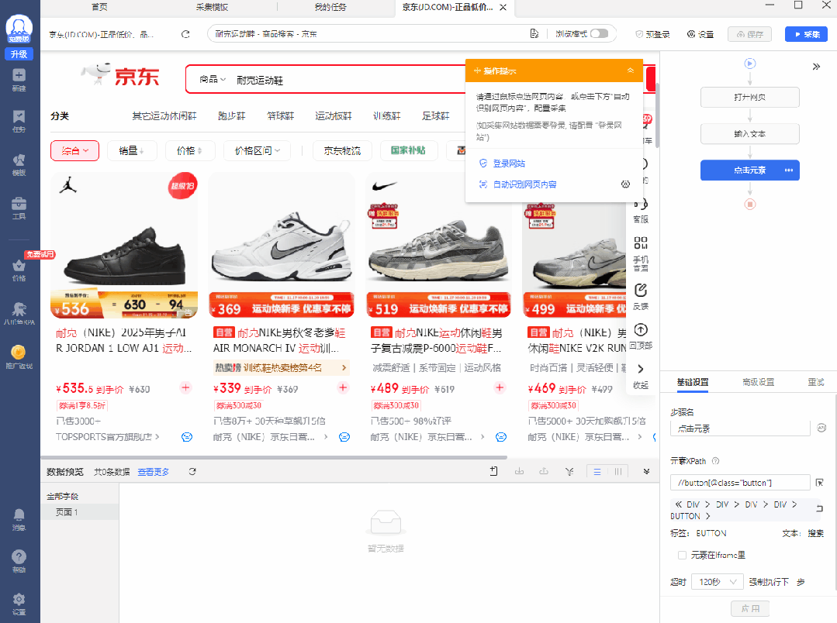The width and height of the screenshot is (837, 623).
Task: Open 模板 (Templates) in the left sidebar
Action: coord(19,163)
